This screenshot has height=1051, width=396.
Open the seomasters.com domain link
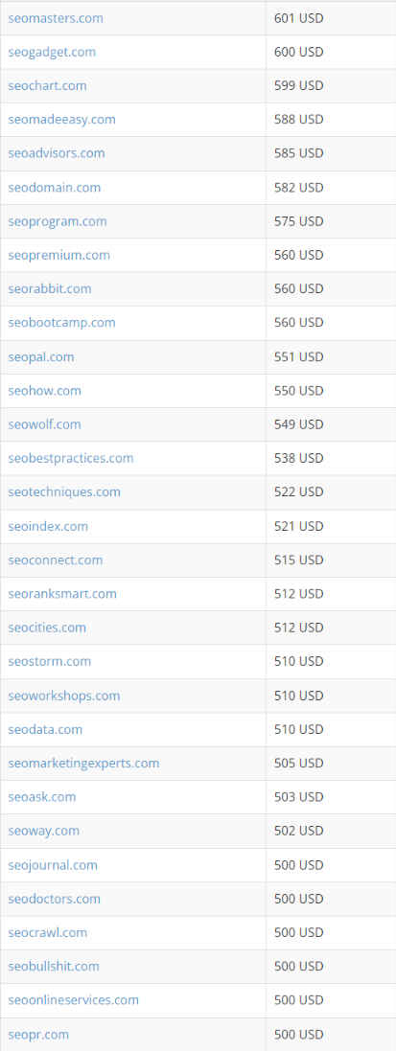56,18
